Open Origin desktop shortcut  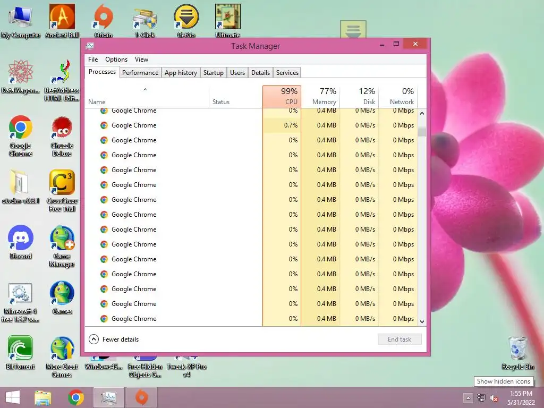pyautogui.click(x=104, y=21)
